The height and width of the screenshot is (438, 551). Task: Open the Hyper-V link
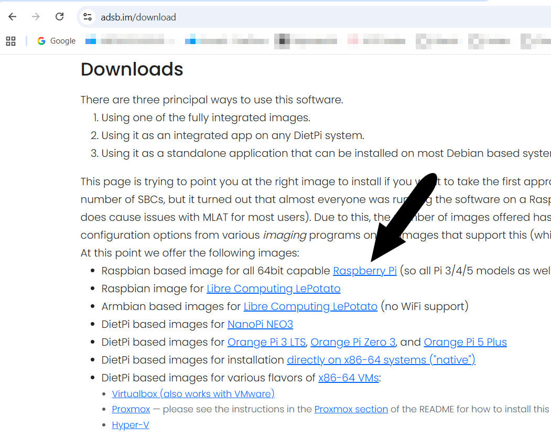click(131, 425)
